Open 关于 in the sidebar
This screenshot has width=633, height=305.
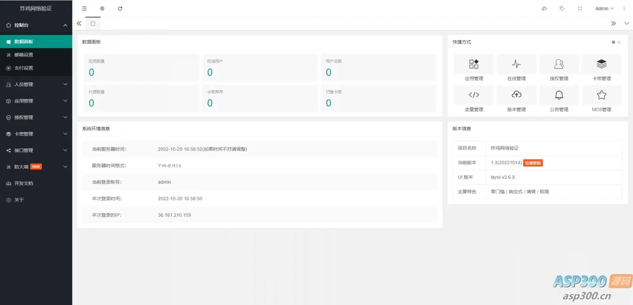coord(36,200)
